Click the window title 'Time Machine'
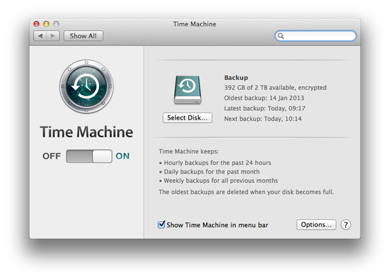This screenshot has width=390, height=279. tap(195, 24)
